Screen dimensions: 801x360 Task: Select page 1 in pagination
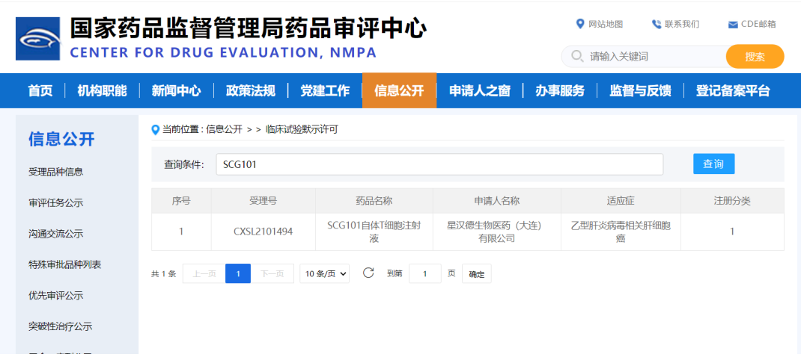coord(238,274)
